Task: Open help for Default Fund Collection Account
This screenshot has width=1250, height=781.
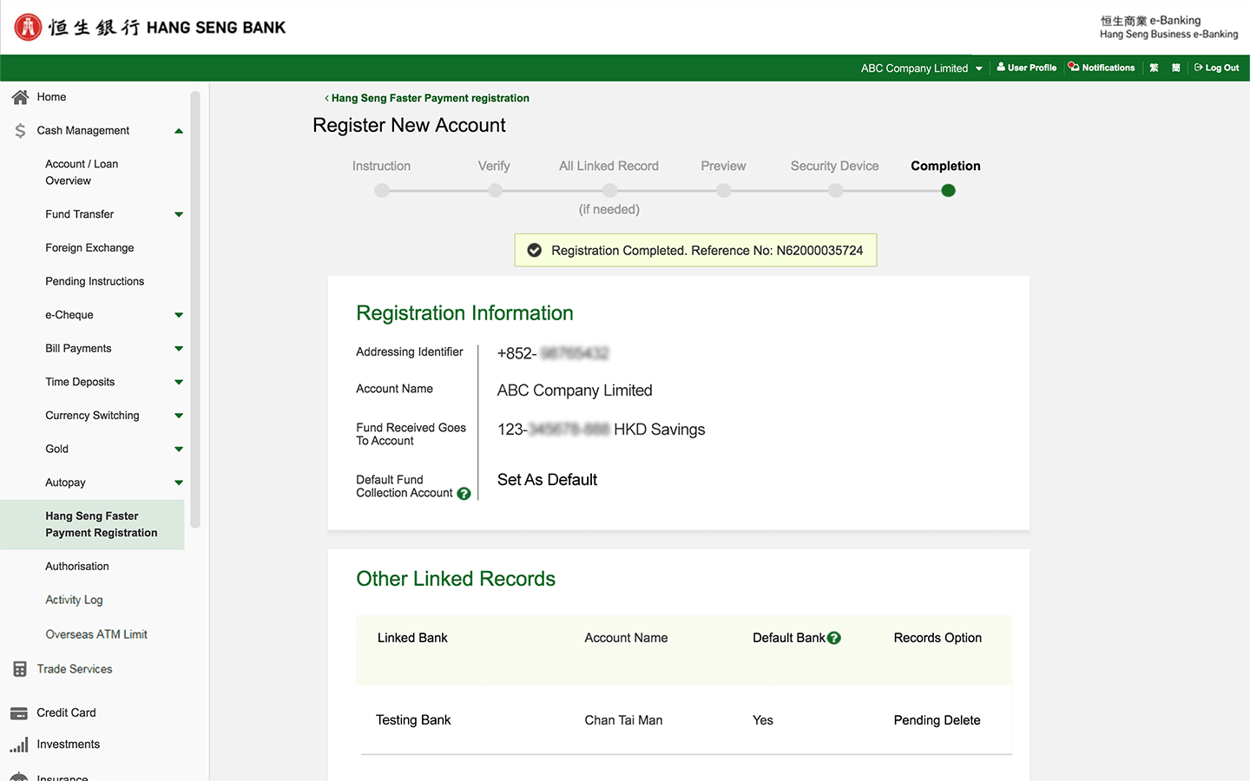Action: (464, 494)
